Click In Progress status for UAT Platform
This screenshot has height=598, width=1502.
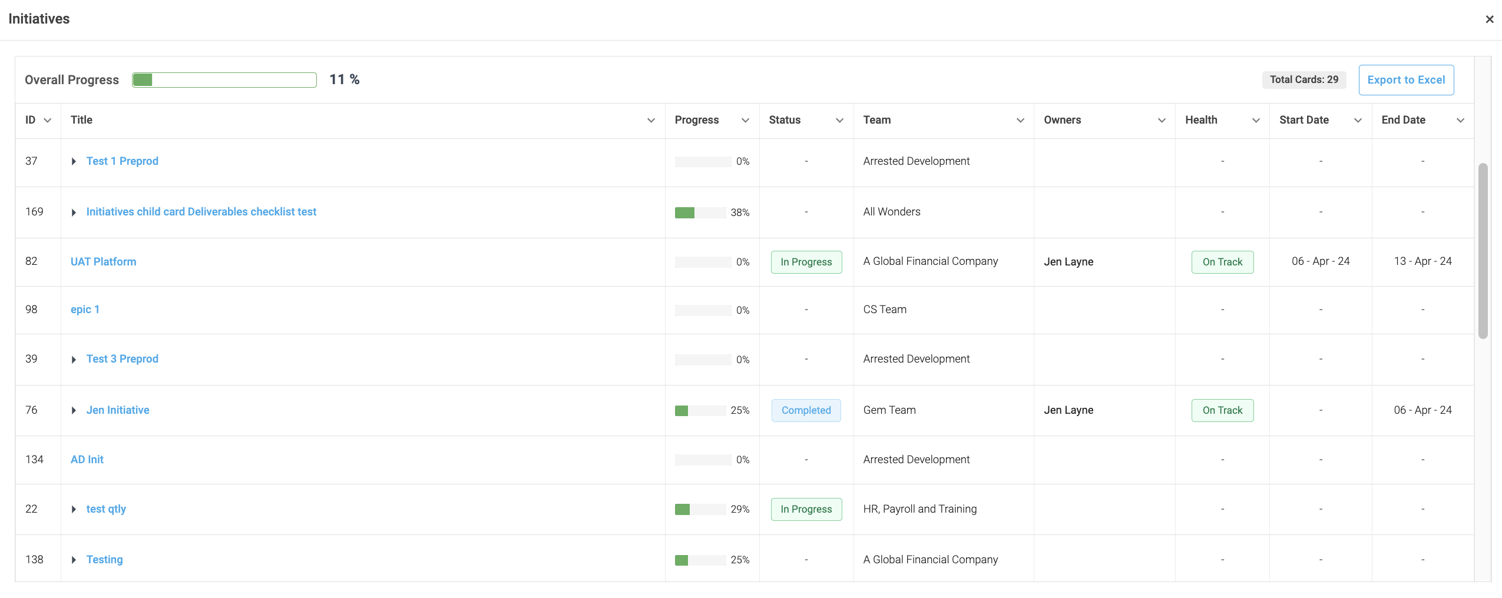pos(806,262)
